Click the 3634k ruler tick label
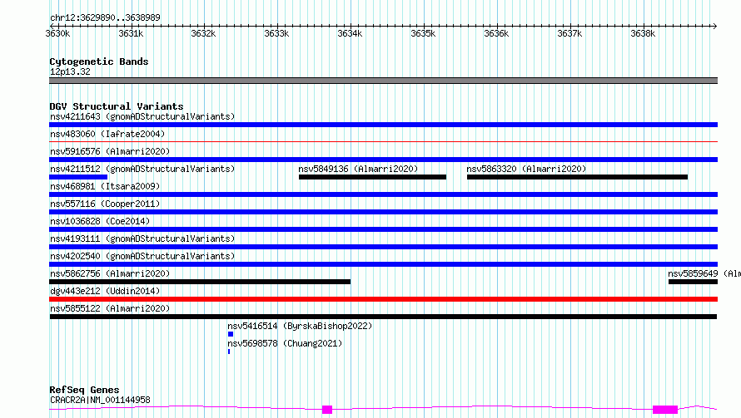This screenshot has width=741, height=418. (350, 33)
